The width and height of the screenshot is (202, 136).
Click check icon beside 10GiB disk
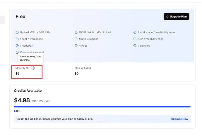[76, 32]
